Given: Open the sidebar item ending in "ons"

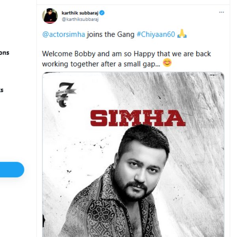Looking at the screenshot, I should click(x=5, y=53).
